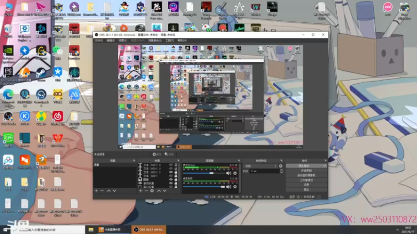The width and height of the screenshot is (417, 234).
Task: Toggle visibility of 文本 (GDI+) 2 source
Action: (x=171, y=172)
